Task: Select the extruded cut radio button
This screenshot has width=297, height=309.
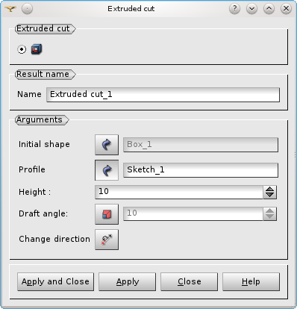Action: coord(22,49)
